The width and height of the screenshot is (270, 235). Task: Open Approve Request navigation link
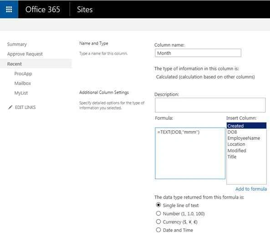click(25, 54)
